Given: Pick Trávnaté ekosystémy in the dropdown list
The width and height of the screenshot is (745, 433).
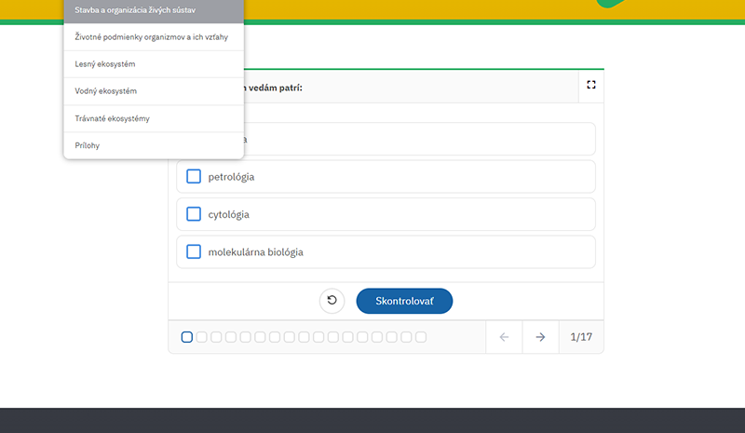Looking at the screenshot, I should coord(154,118).
